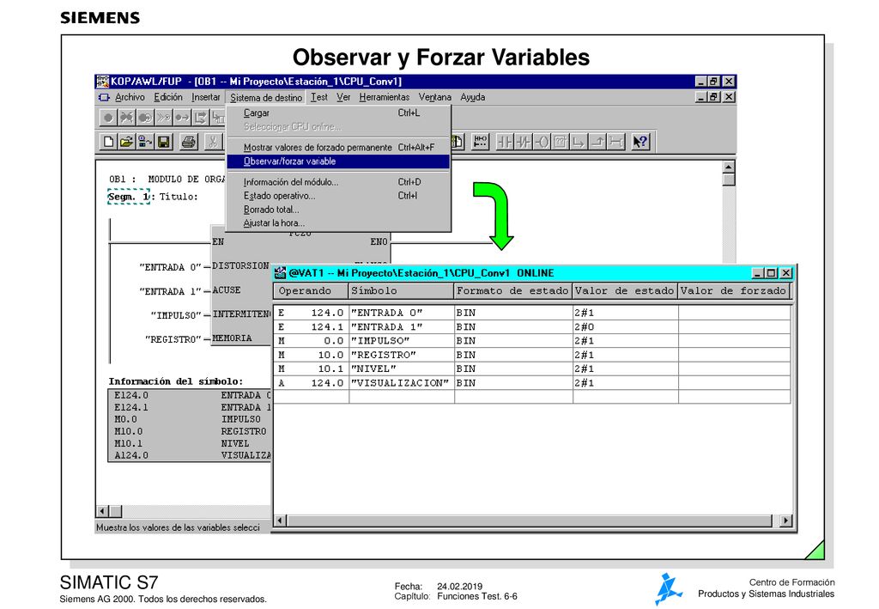Click the Open online station toolbar icon
Screen dimensions: 879x609
[x=145, y=142]
